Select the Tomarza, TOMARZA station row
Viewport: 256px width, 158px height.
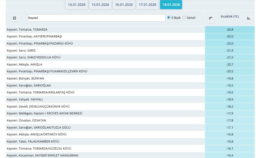tap(27, 30)
